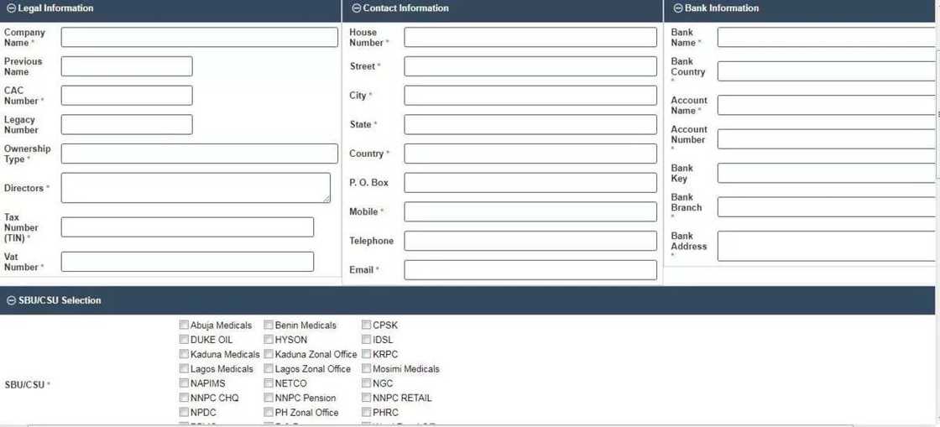Focus the Mobile number field

click(530, 211)
